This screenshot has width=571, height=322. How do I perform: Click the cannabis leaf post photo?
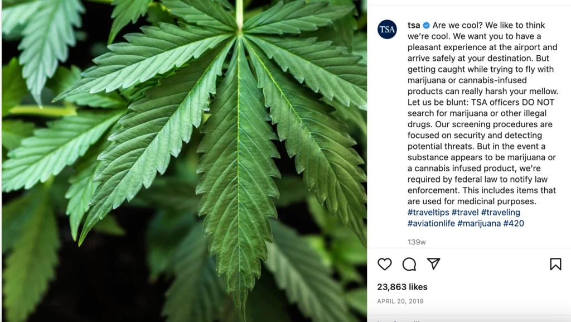point(184,161)
